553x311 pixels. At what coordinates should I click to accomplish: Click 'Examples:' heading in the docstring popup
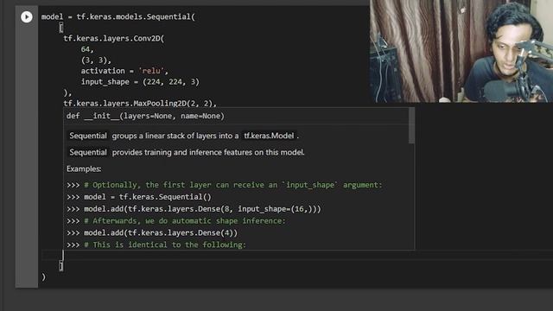[x=84, y=169]
